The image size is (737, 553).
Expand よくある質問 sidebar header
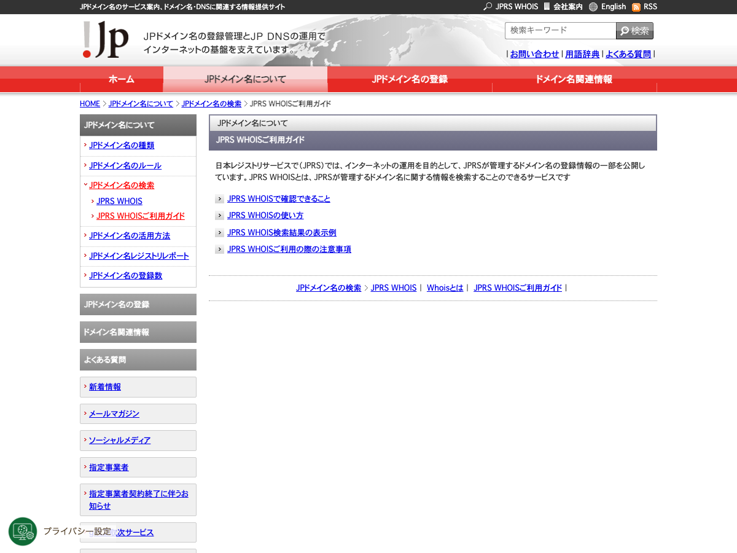(x=138, y=360)
